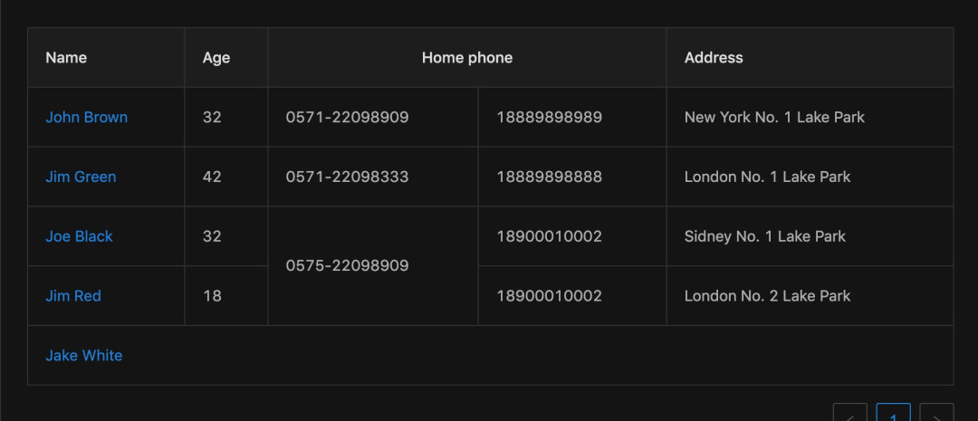Image resolution: width=978 pixels, height=421 pixels.
Task: Select the Joe Black name link
Action: (x=79, y=236)
